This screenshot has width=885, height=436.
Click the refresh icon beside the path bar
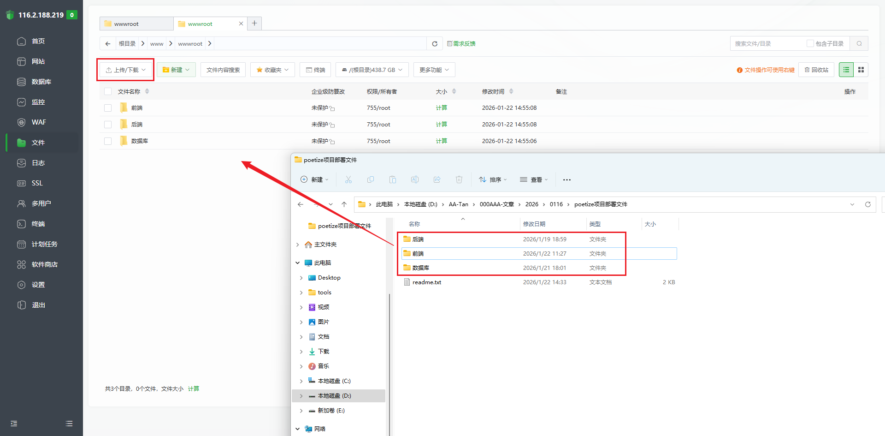pos(434,44)
